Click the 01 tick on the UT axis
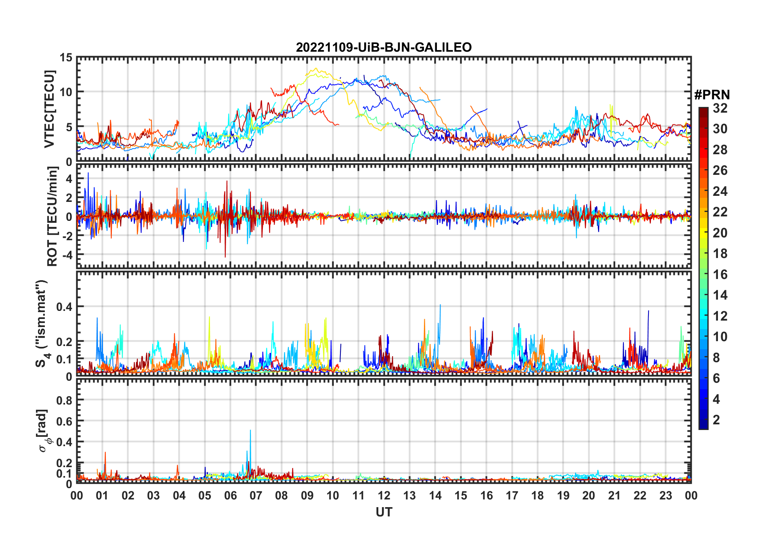768x537 pixels. [102, 495]
